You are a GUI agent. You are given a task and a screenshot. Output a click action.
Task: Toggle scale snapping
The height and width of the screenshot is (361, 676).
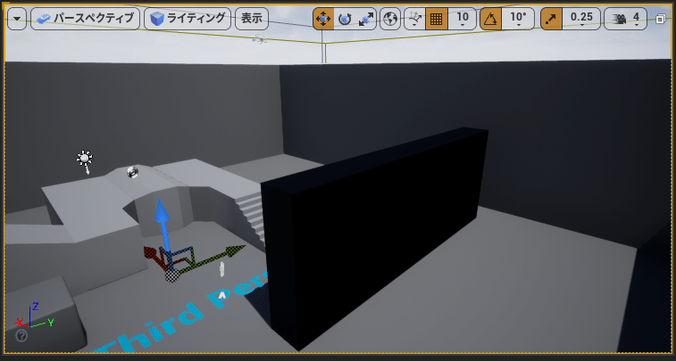551,19
